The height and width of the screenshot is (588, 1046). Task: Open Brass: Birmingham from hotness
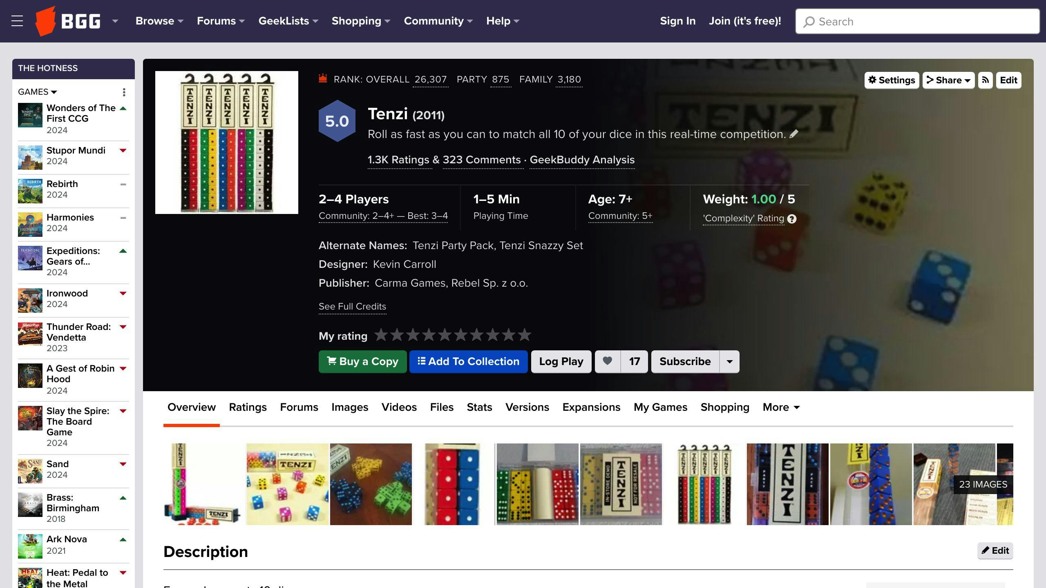pos(73,503)
